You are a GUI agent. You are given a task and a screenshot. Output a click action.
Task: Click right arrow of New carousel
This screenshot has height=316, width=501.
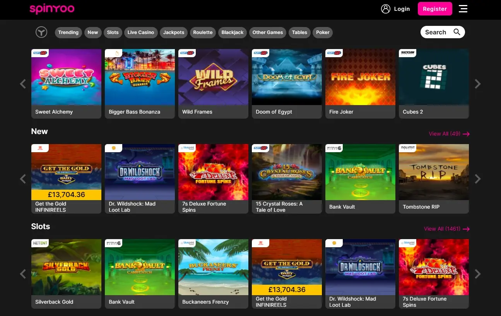tap(478, 179)
